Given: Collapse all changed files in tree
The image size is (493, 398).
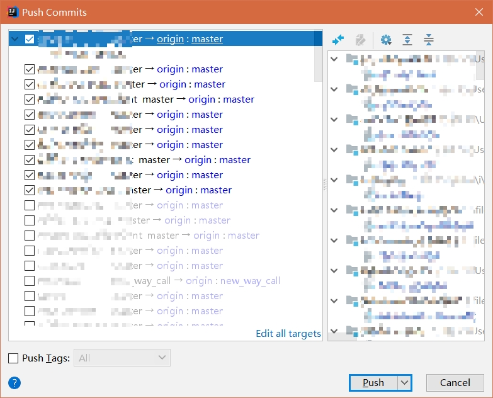Looking at the screenshot, I should pos(429,40).
